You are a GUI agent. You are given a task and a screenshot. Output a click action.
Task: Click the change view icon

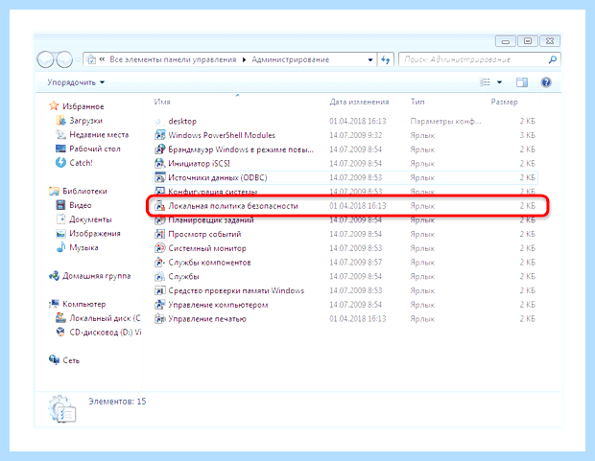pos(485,82)
